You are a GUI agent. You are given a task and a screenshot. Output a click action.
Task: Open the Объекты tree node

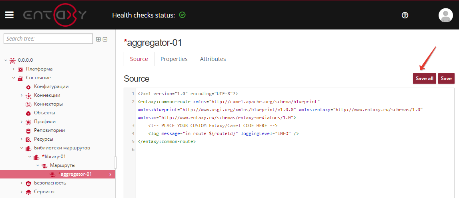[44, 113]
